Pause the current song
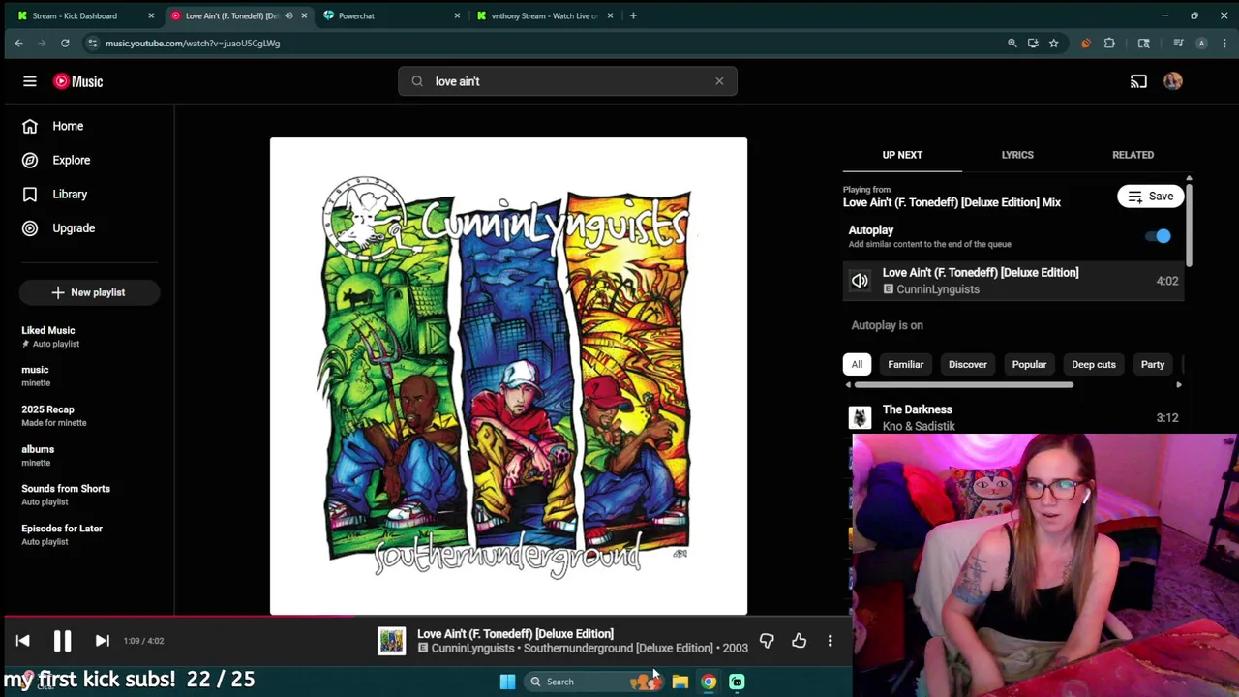The image size is (1239, 697). coord(62,641)
